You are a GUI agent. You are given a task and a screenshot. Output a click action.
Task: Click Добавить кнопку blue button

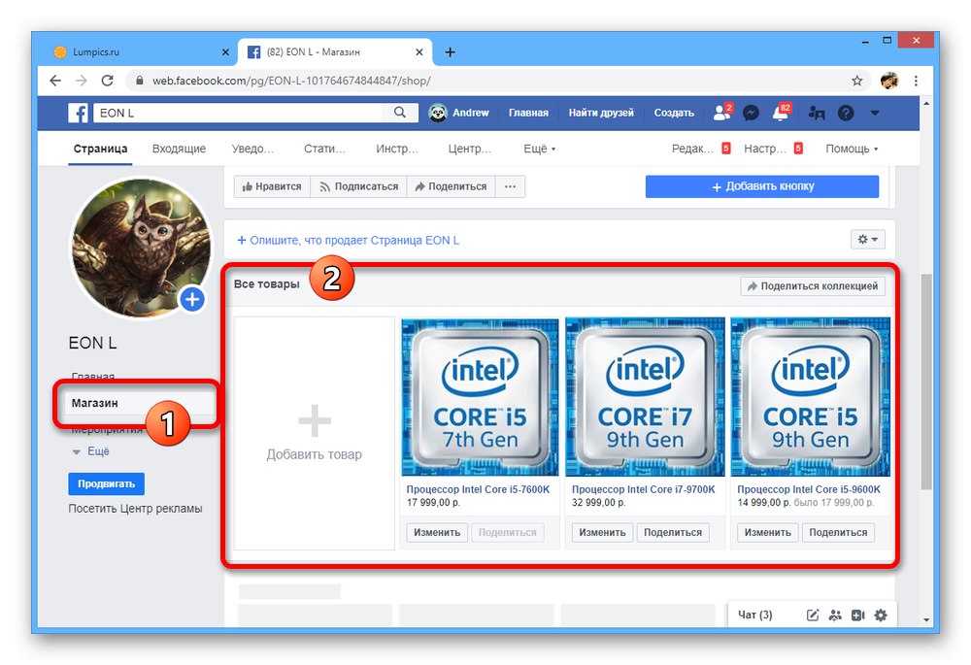(x=762, y=186)
